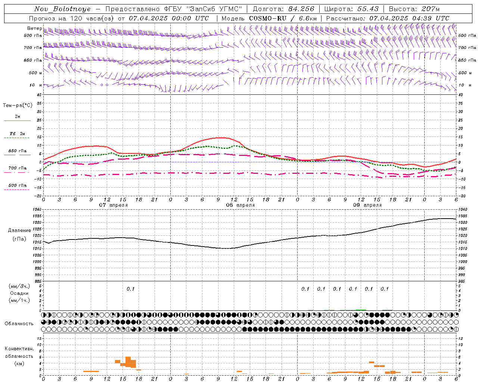The image size is (478, 382).
Task: Click the left 500 гПа wind level label
Action: pyautogui.click(x=33, y=35)
